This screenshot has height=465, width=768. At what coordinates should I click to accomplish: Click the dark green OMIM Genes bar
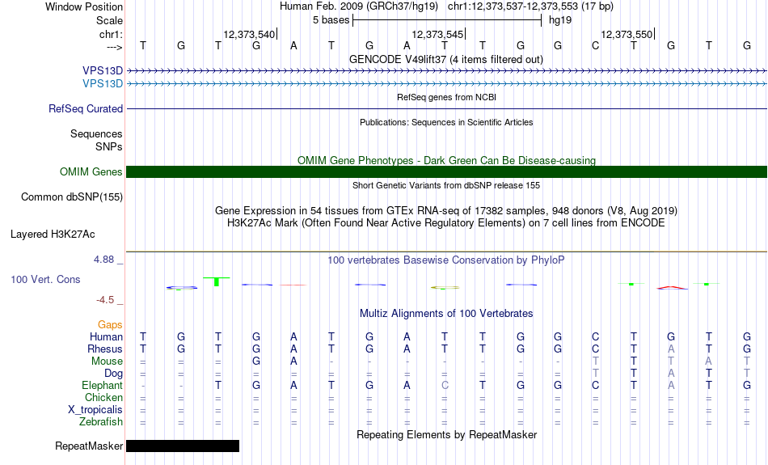(x=446, y=172)
